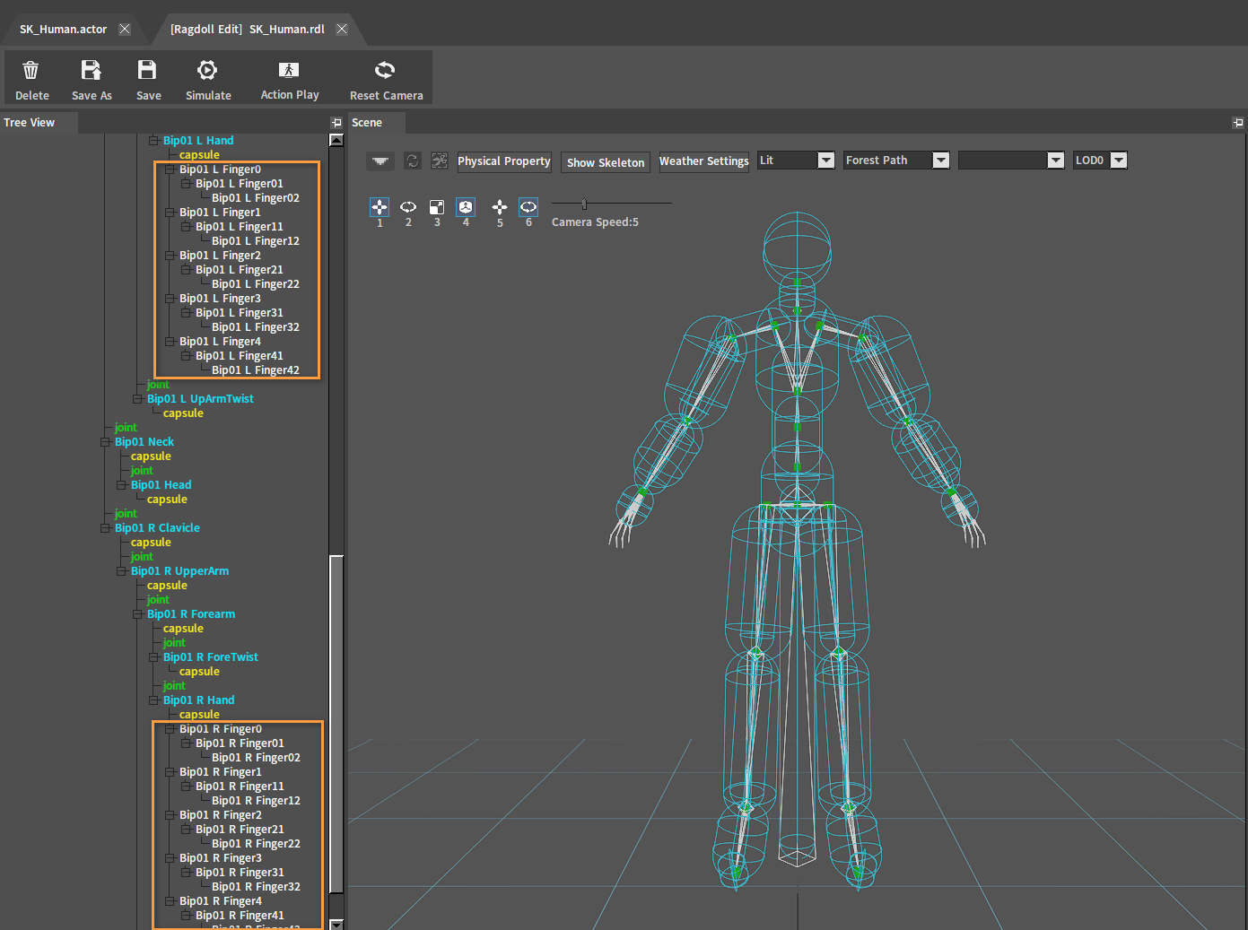Image resolution: width=1248 pixels, height=930 pixels.
Task: Toggle the Show Skeleton button
Action: (606, 162)
